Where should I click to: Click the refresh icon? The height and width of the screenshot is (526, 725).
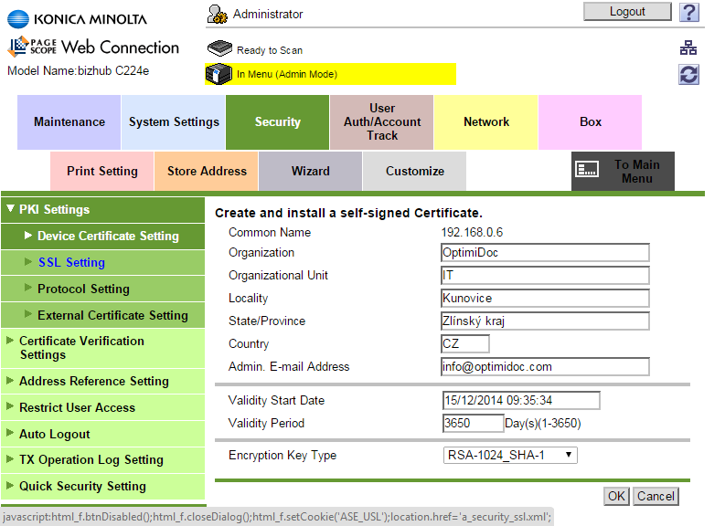click(689, 75)
